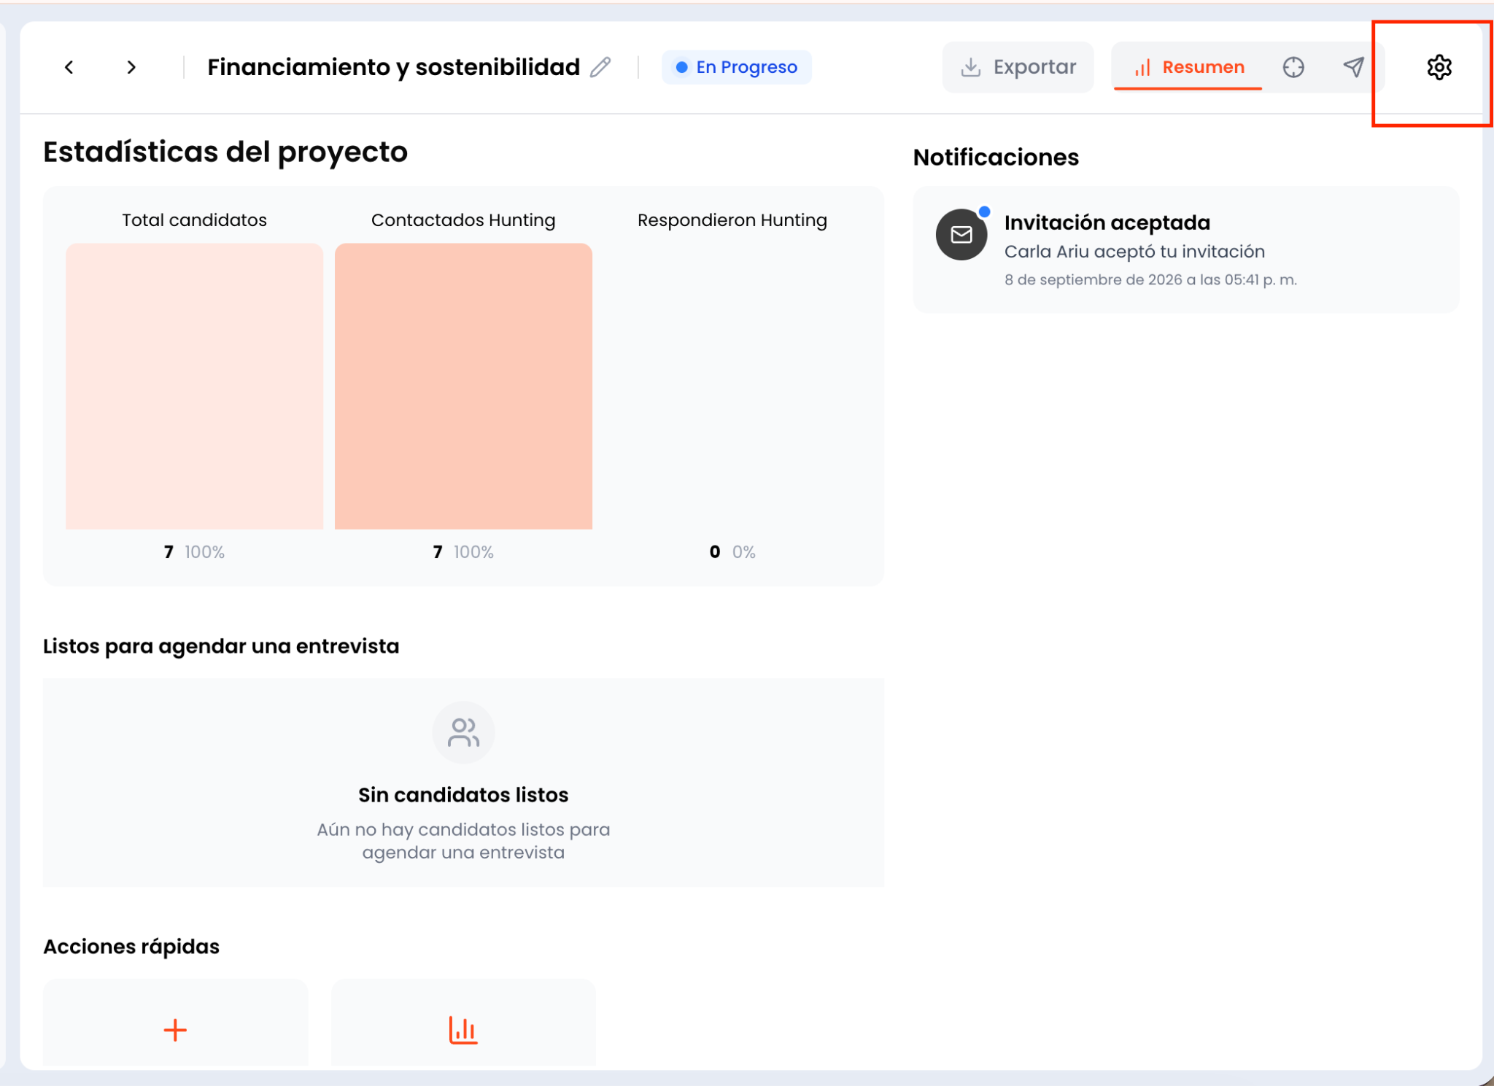Edit project name with pencil icon
Viewport: 1494px width, 1086px height.
pos(600,67)
